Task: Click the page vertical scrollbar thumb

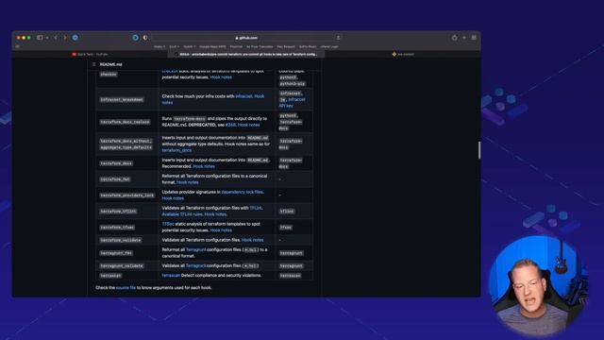Action: click(479, 150)
